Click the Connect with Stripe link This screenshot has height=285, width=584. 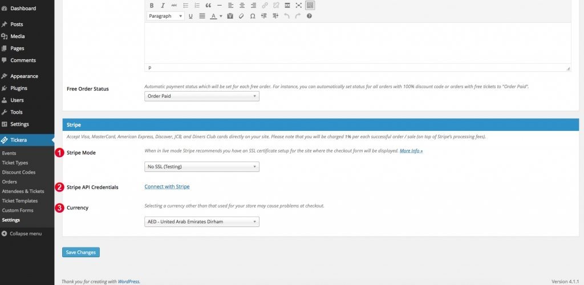coord(167,187)
